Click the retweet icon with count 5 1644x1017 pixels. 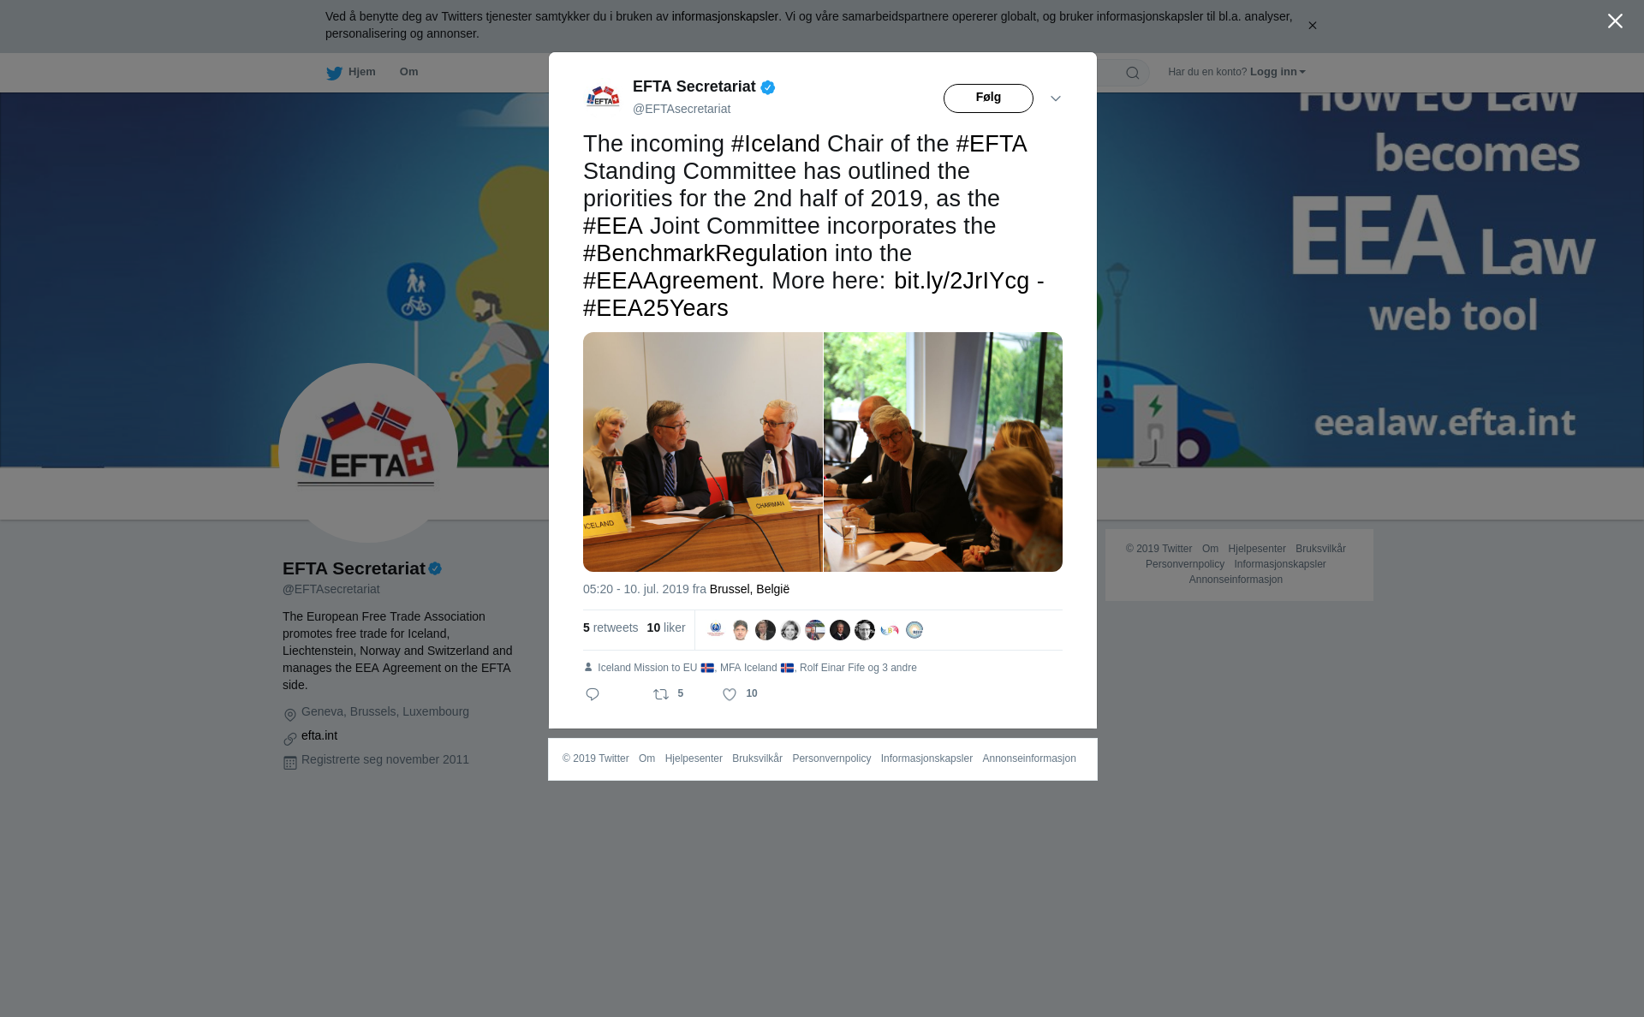pos(661,694)
